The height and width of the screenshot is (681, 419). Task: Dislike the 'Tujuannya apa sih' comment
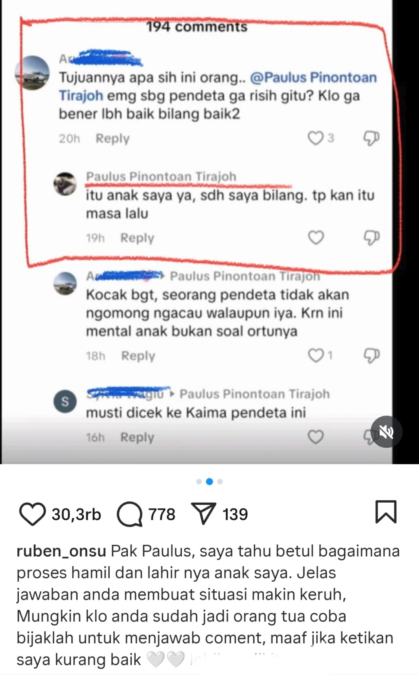(x=372, y=138)
